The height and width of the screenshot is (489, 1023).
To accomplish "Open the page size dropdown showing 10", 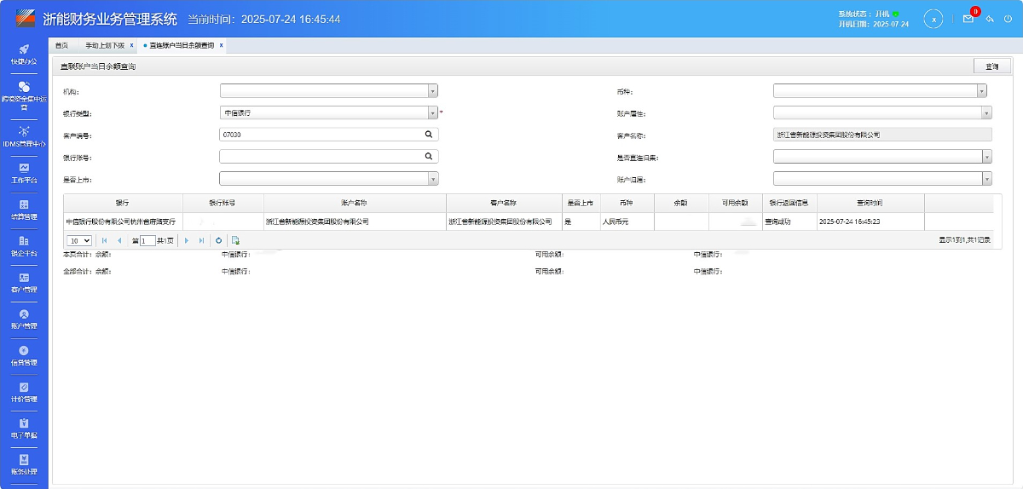I will pyautogui.click(x=79, y=241).
